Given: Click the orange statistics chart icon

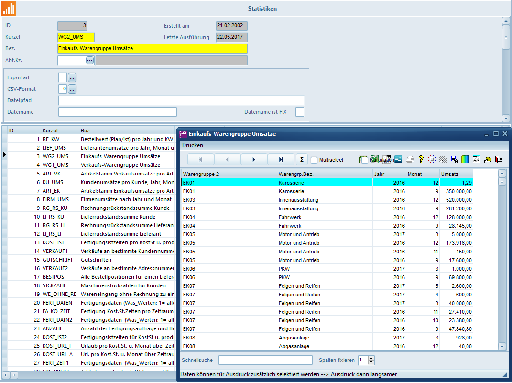Looking at the screenshot, I should pyautogui.click(x=8, y=8).
